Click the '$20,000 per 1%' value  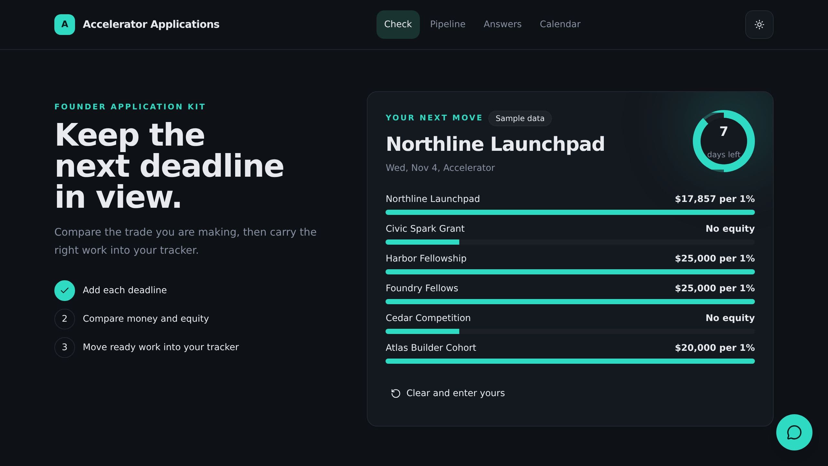[715, 348]
